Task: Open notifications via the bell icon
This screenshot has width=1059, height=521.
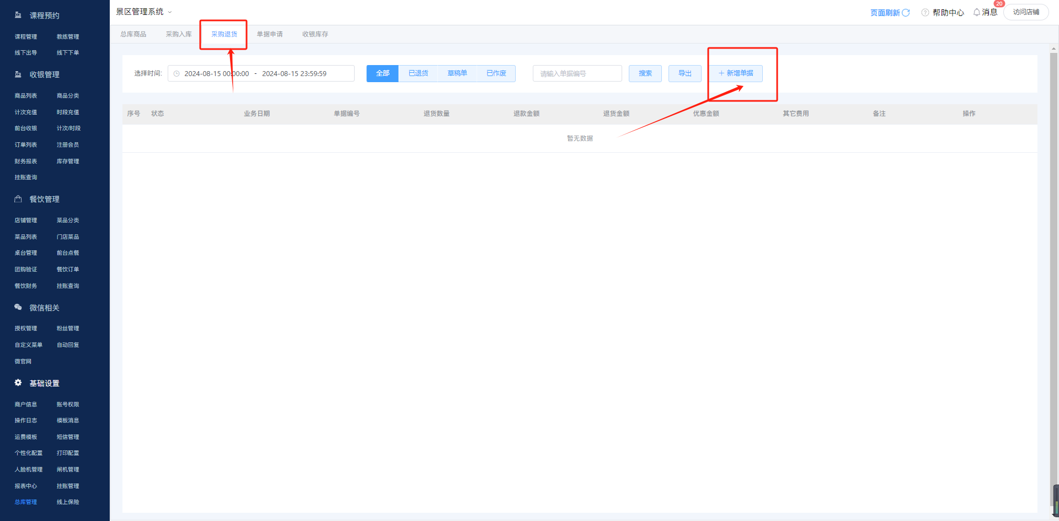Action: (x=977, y=12)
